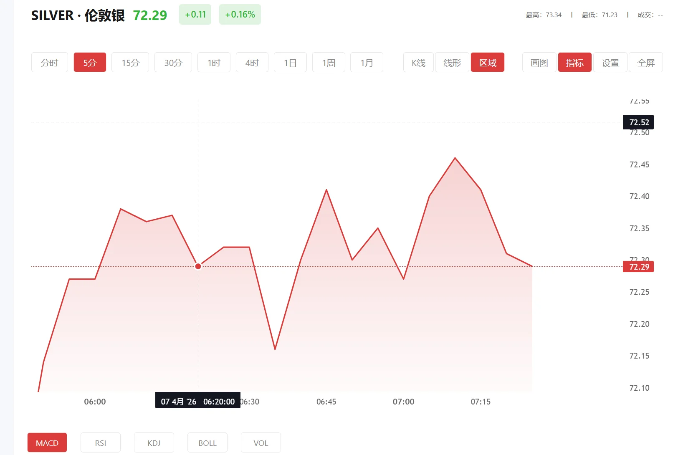This screenshot has width=678, height=455.
Task: Switch to the 1日 daily timeframe
Action: click(290, 62)
